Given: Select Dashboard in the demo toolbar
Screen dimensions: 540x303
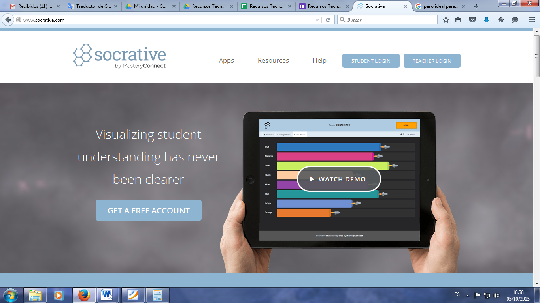Looking at the screenshot, I should coord(269,134).
